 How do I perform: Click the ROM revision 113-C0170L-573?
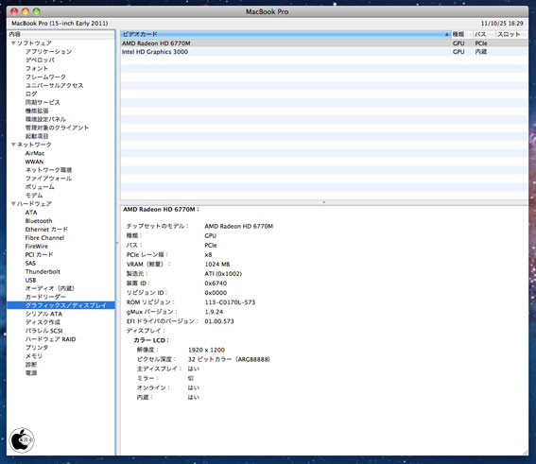coord(230,302)
